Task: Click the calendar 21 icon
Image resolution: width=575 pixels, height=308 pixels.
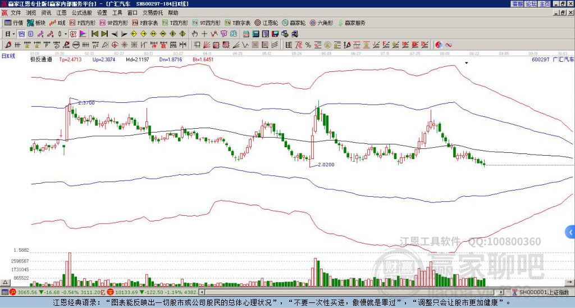Action: point(246,34)
